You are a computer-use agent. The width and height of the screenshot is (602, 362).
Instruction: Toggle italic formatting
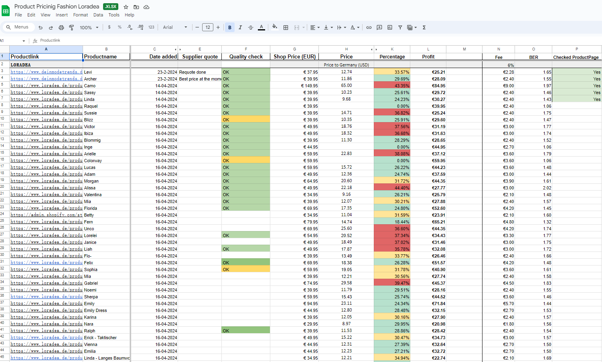pos(240,27)
